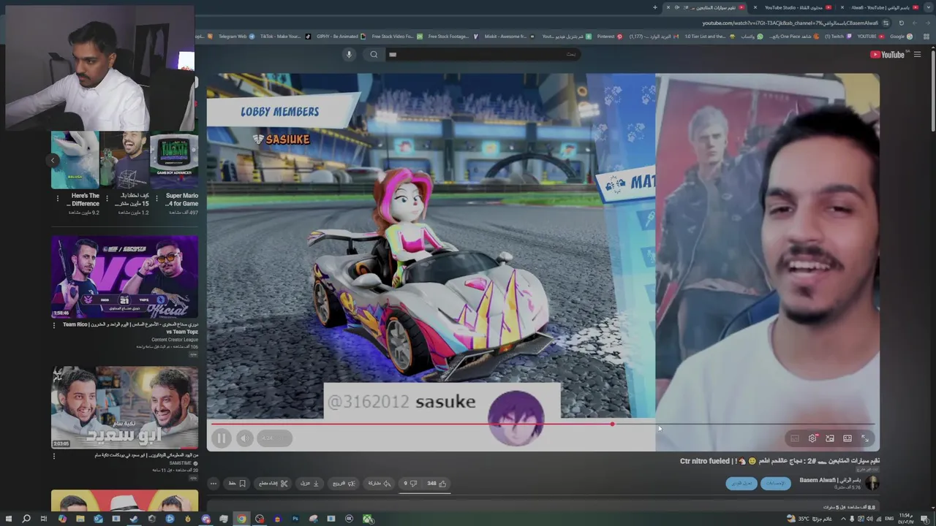Enter fullscreen with the player's fullscreen icon
The width and height of the screenshot is (936, 526).
tap(865, 438)
